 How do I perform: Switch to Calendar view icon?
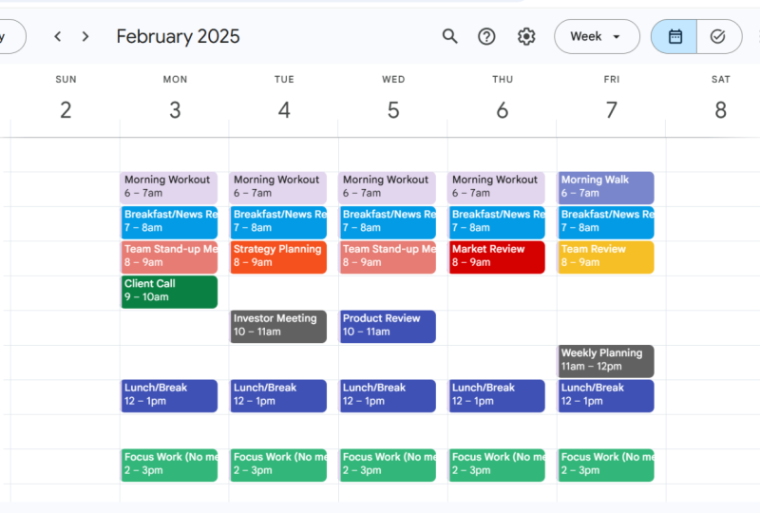tap(674, 36)
